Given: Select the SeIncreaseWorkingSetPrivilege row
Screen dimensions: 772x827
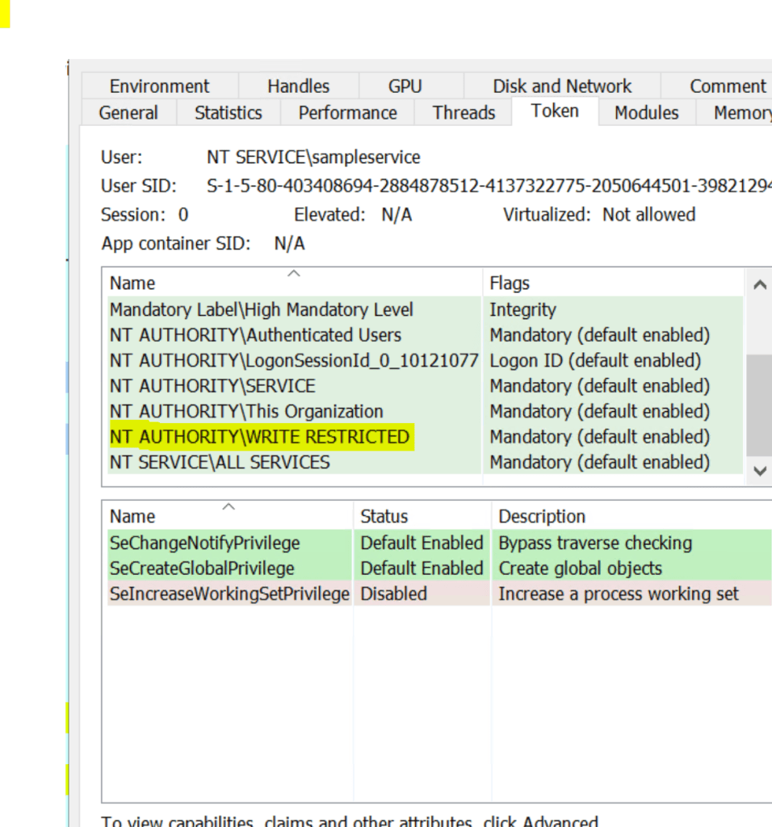Looking at the screenshot, I should (x=229, y=594).
